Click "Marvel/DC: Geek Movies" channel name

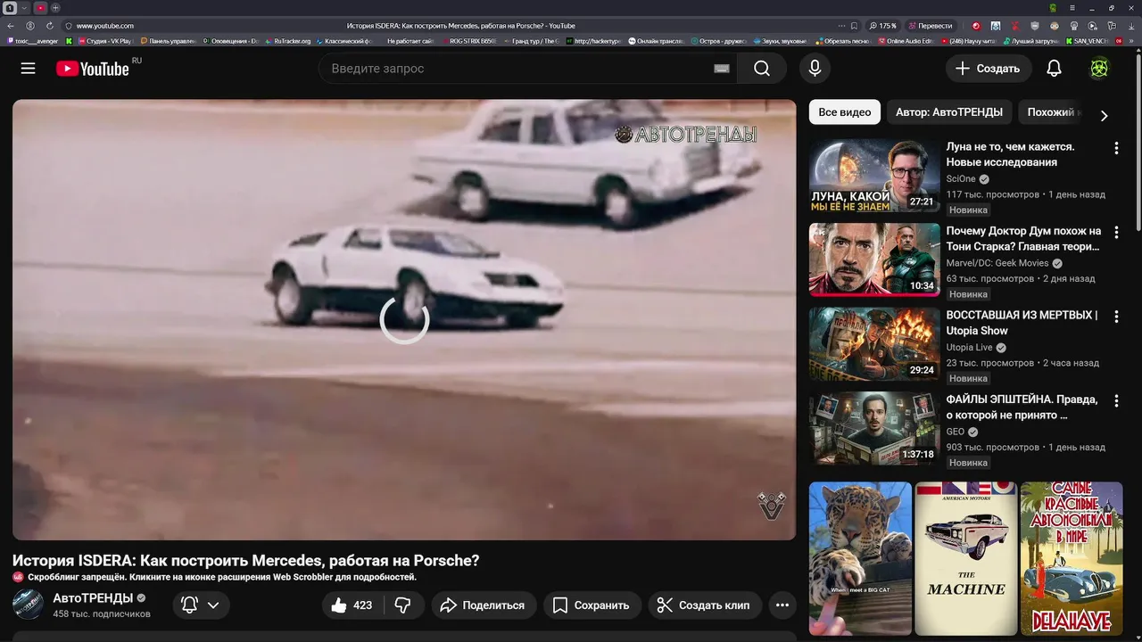997,264
